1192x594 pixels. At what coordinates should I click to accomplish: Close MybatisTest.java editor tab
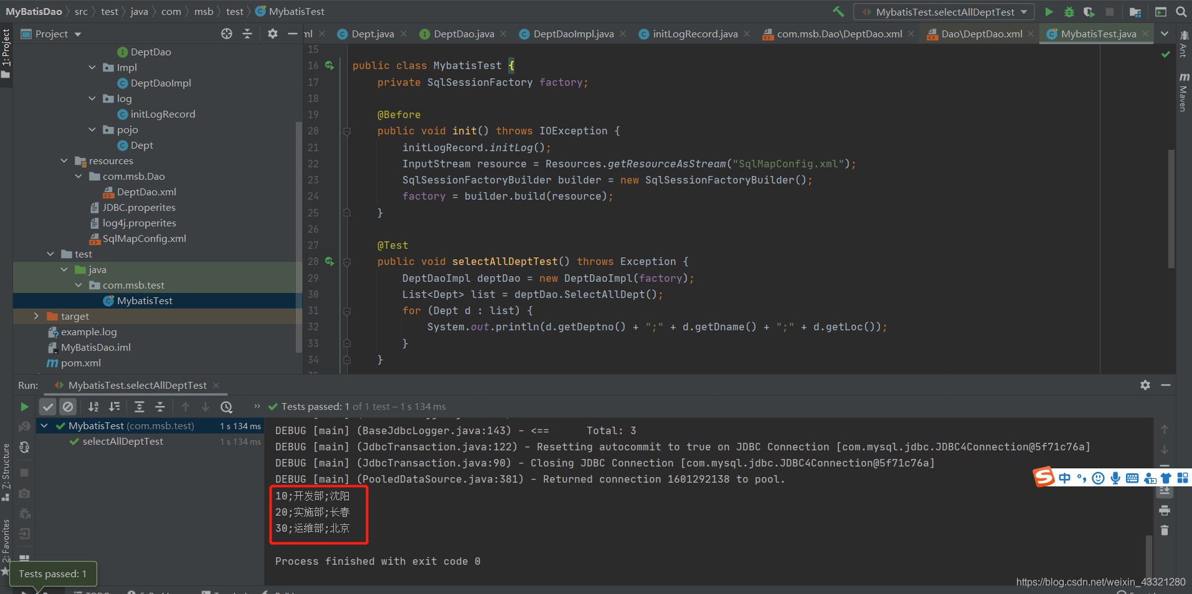1145,34
